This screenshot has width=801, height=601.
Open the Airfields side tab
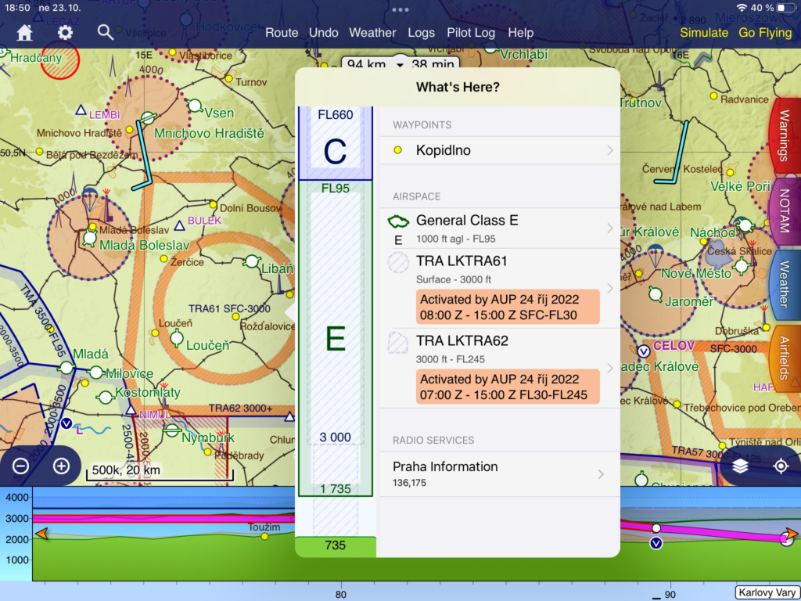[783, 358]
